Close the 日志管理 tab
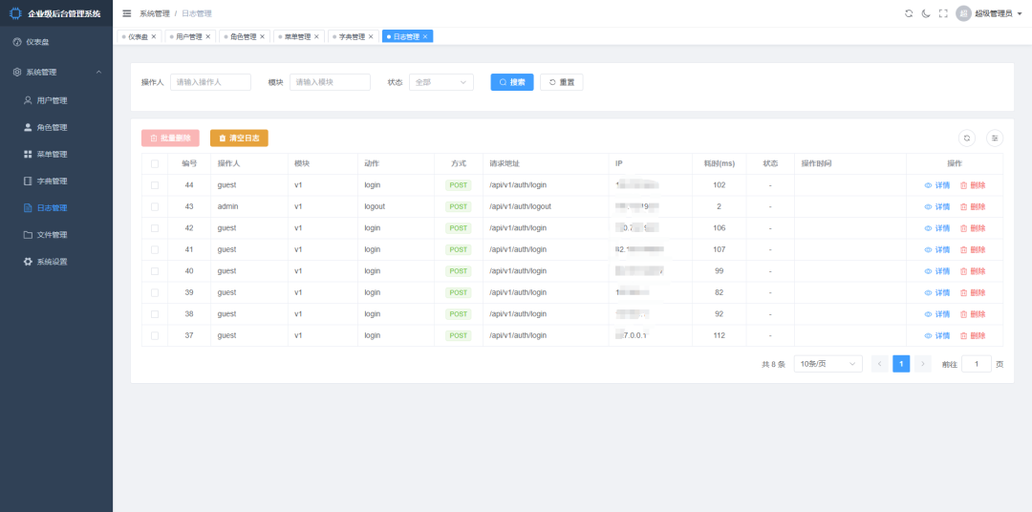The width and height of the screenshot is (1032, 512). (425, 37)
